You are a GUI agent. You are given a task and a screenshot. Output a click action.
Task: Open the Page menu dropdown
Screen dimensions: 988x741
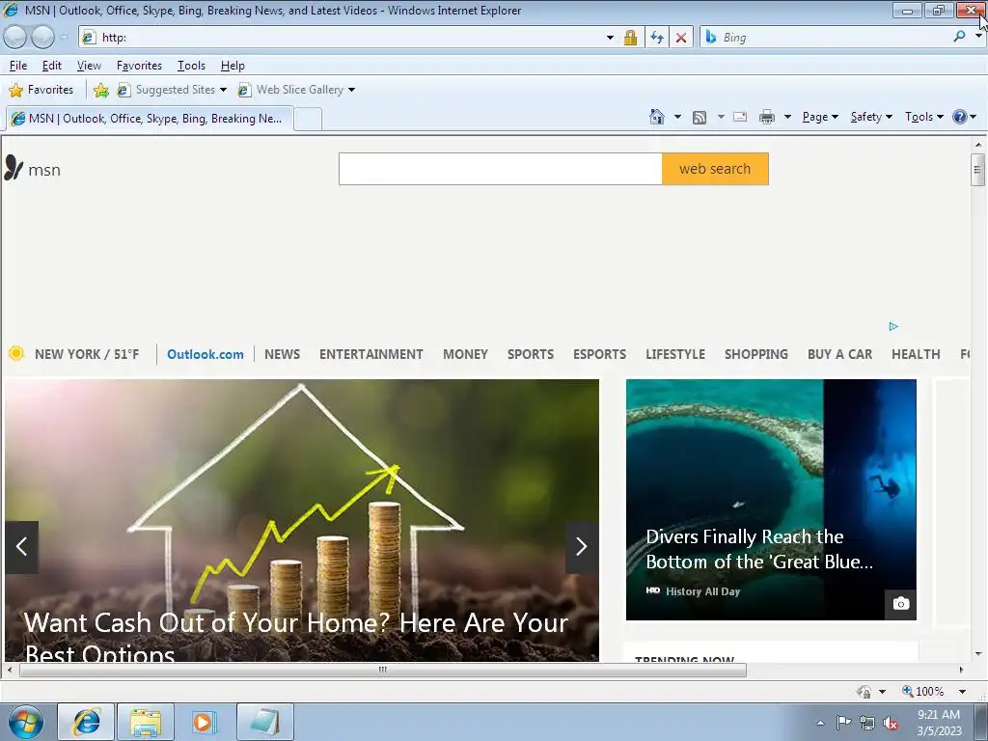point(820,117)
